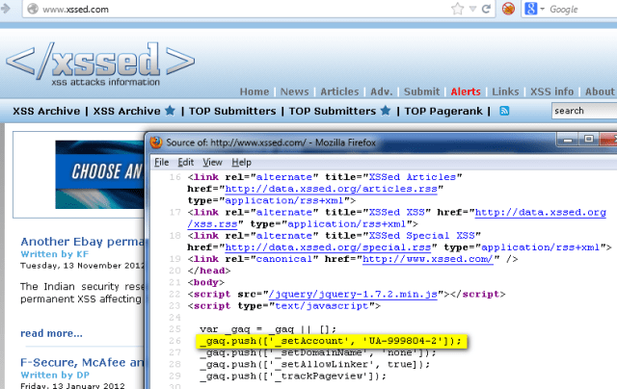Open the red Alerts nav link
This screenshot has width=617, height=389.
pos(466,91)
